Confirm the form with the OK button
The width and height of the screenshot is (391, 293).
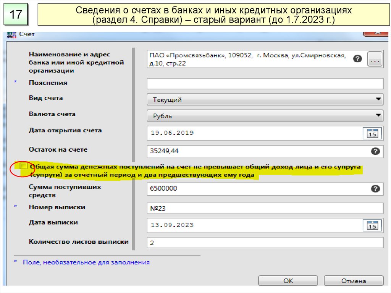coord(288,281)
